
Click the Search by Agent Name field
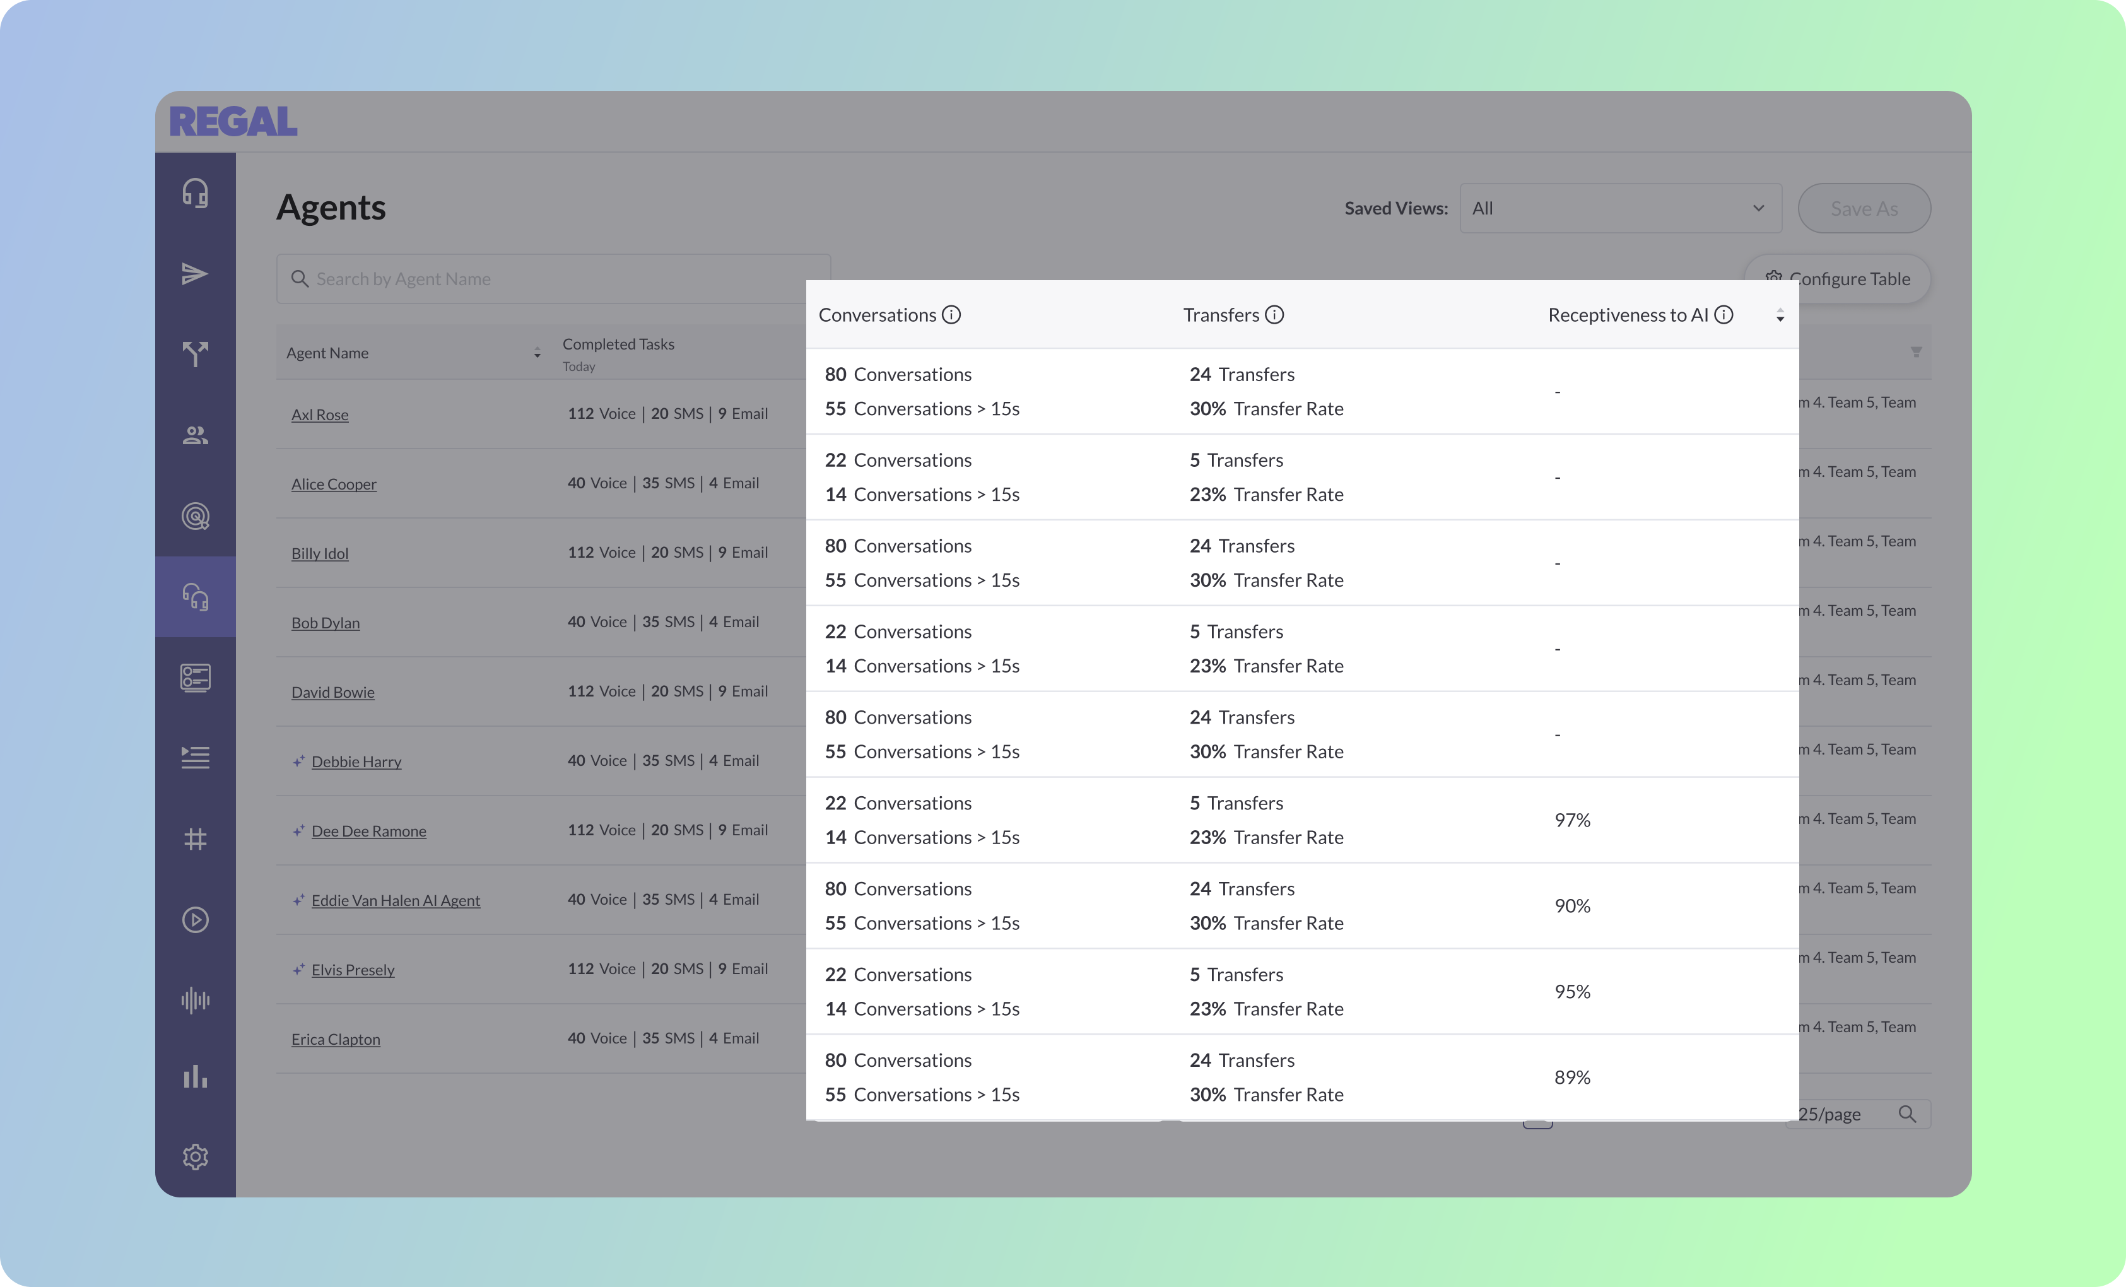pyautogui.click(x=552, y=279)
